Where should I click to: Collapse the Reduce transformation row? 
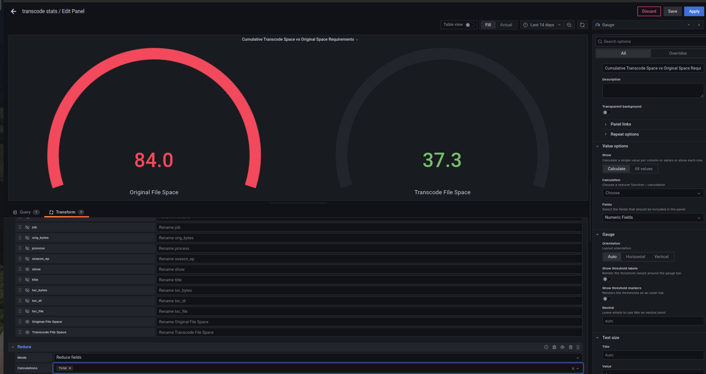(x=13, y=347)
